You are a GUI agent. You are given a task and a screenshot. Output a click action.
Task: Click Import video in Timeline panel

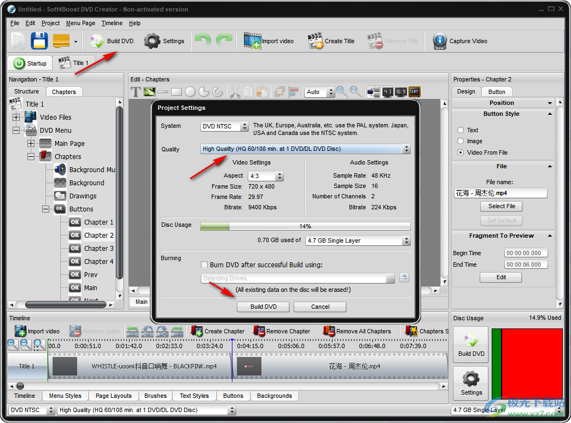click(x=37, y=331)
